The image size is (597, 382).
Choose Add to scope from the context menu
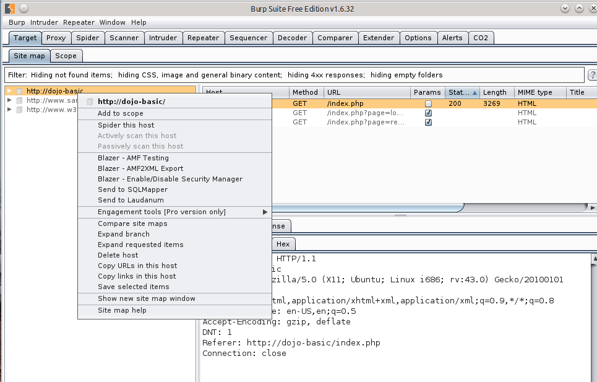click(x=121, y=113)
